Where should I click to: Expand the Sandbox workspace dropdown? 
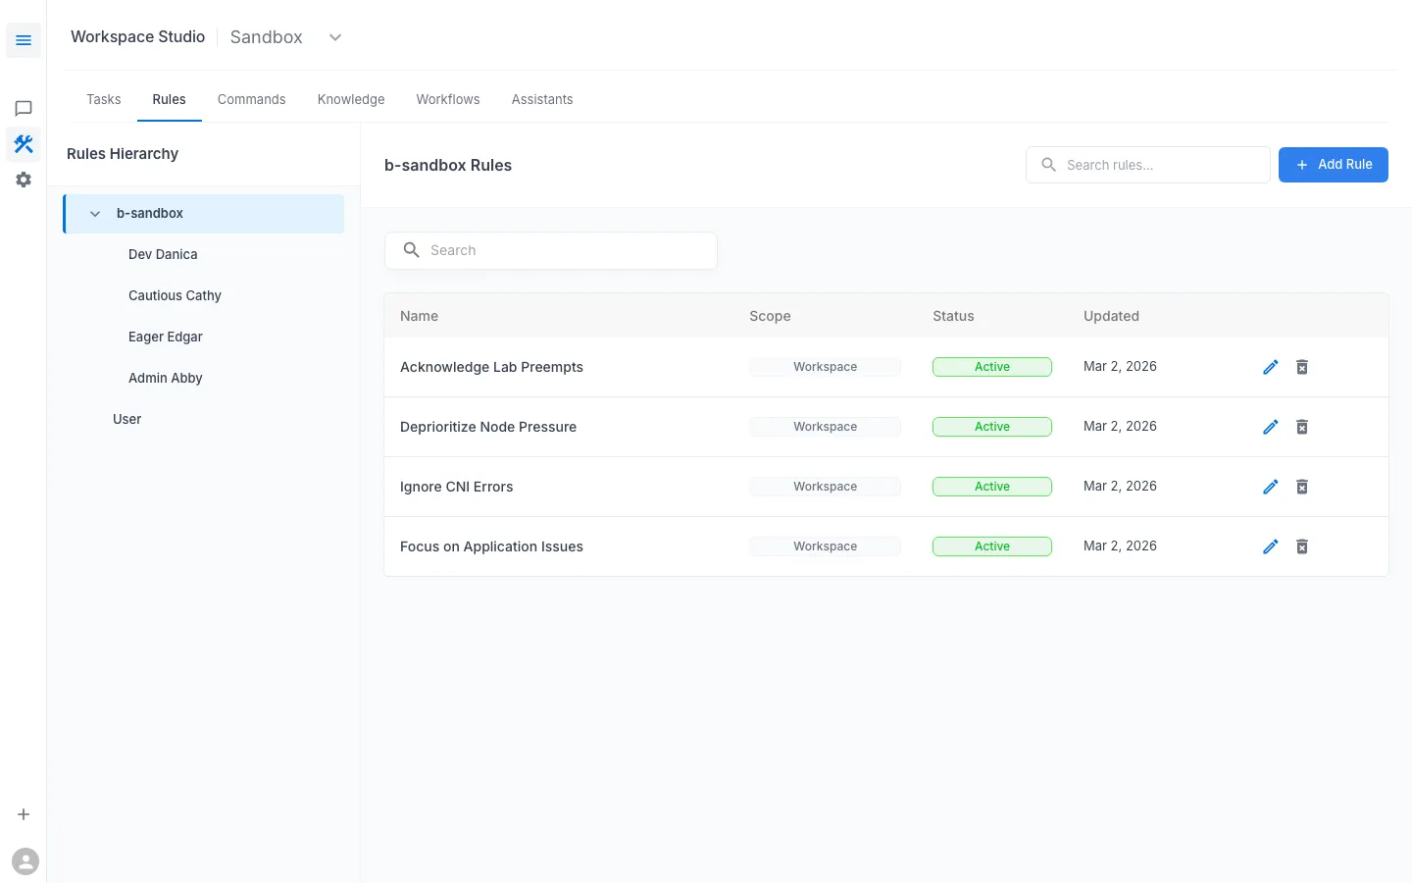(334, 37)
